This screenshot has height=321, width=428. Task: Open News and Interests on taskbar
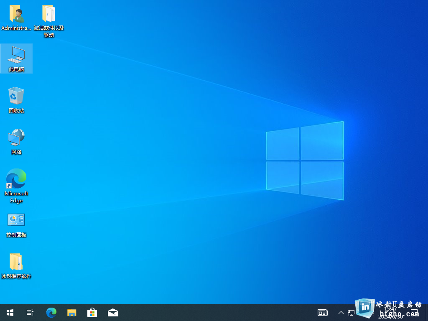point(322,313)
